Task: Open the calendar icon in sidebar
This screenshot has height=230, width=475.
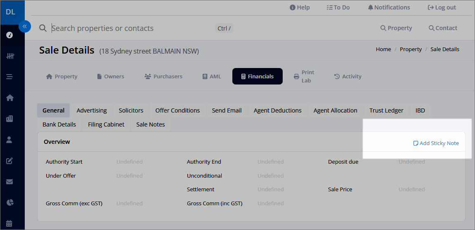Action: pos(9,224)
